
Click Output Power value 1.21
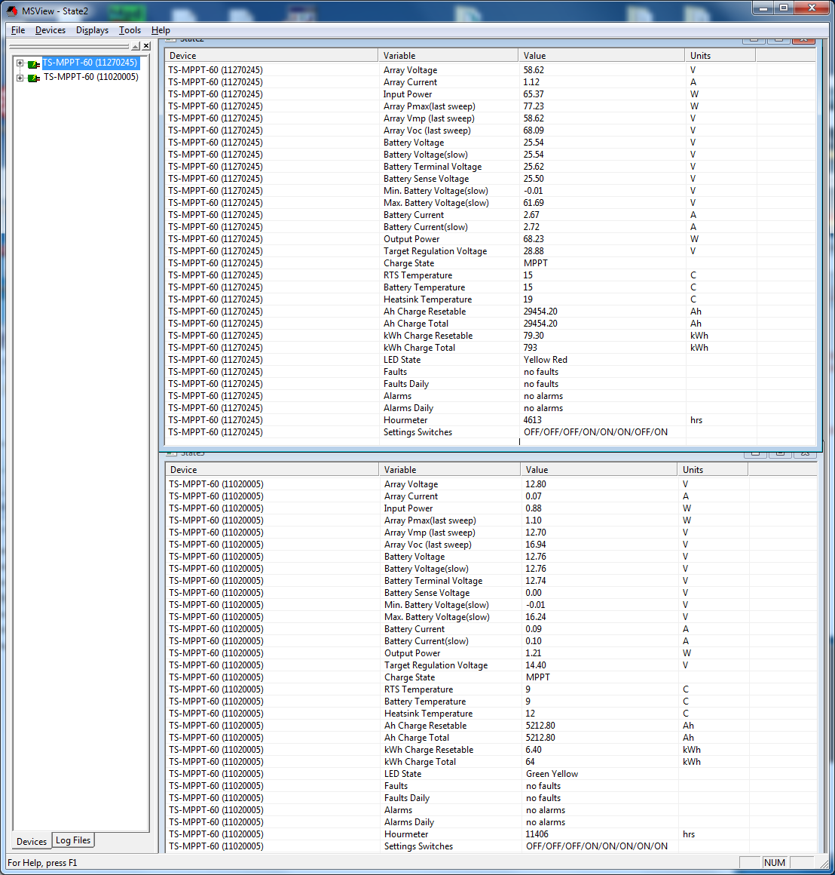tap(534, 653)
